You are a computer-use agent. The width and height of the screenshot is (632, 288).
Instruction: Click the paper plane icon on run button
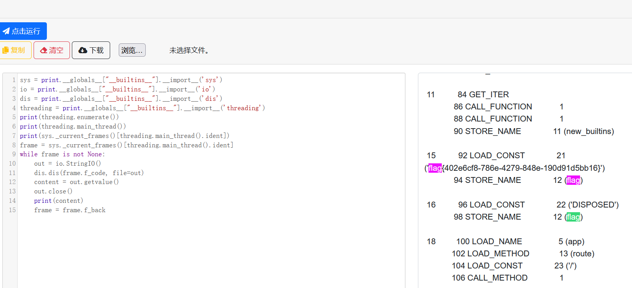[x=6, y=31]
